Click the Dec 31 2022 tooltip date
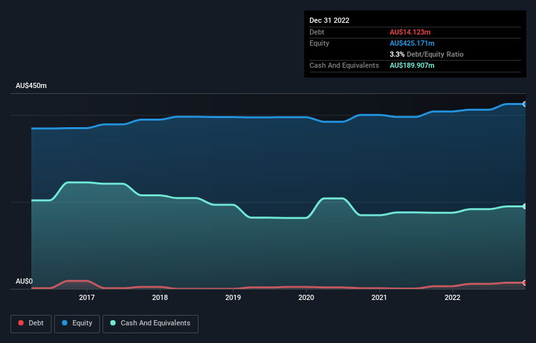The height and width of the screenshot is (343, 536). [329, 20]
